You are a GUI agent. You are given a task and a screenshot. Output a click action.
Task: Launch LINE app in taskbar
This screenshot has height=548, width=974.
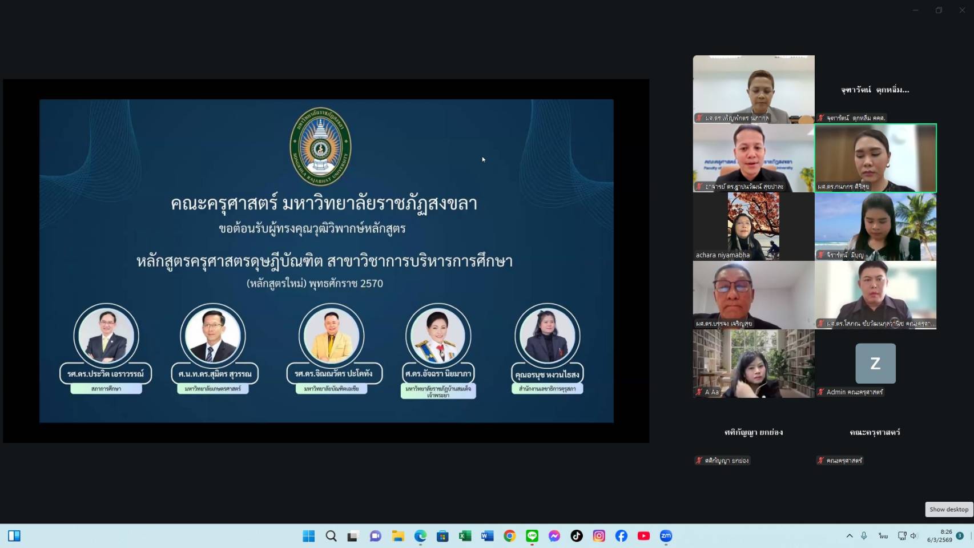[x=532, y=536]
